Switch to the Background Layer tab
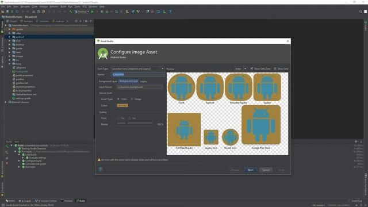Screen dimensions: 368x207 pos(128,81)
